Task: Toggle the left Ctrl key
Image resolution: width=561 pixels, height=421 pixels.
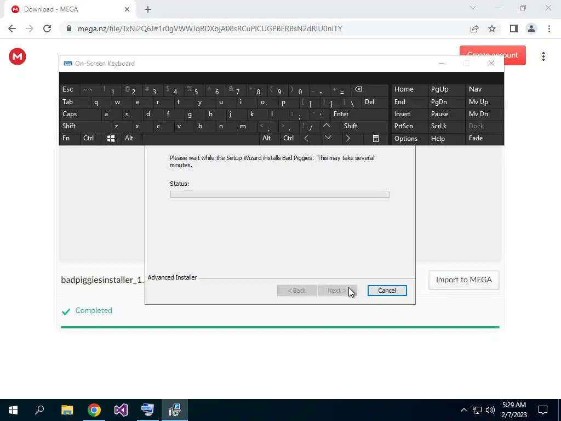Action: pos(89,138)
